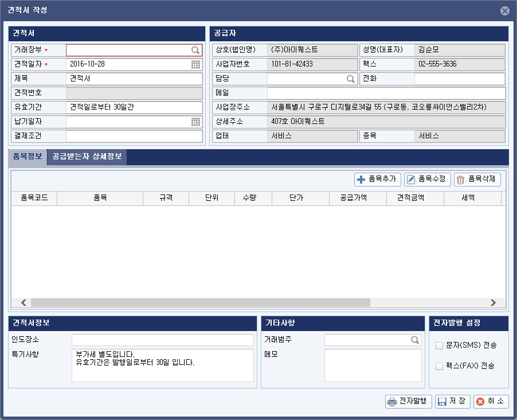Click 수량 column header
The image size is (517, 420).
tap(253, 198)
